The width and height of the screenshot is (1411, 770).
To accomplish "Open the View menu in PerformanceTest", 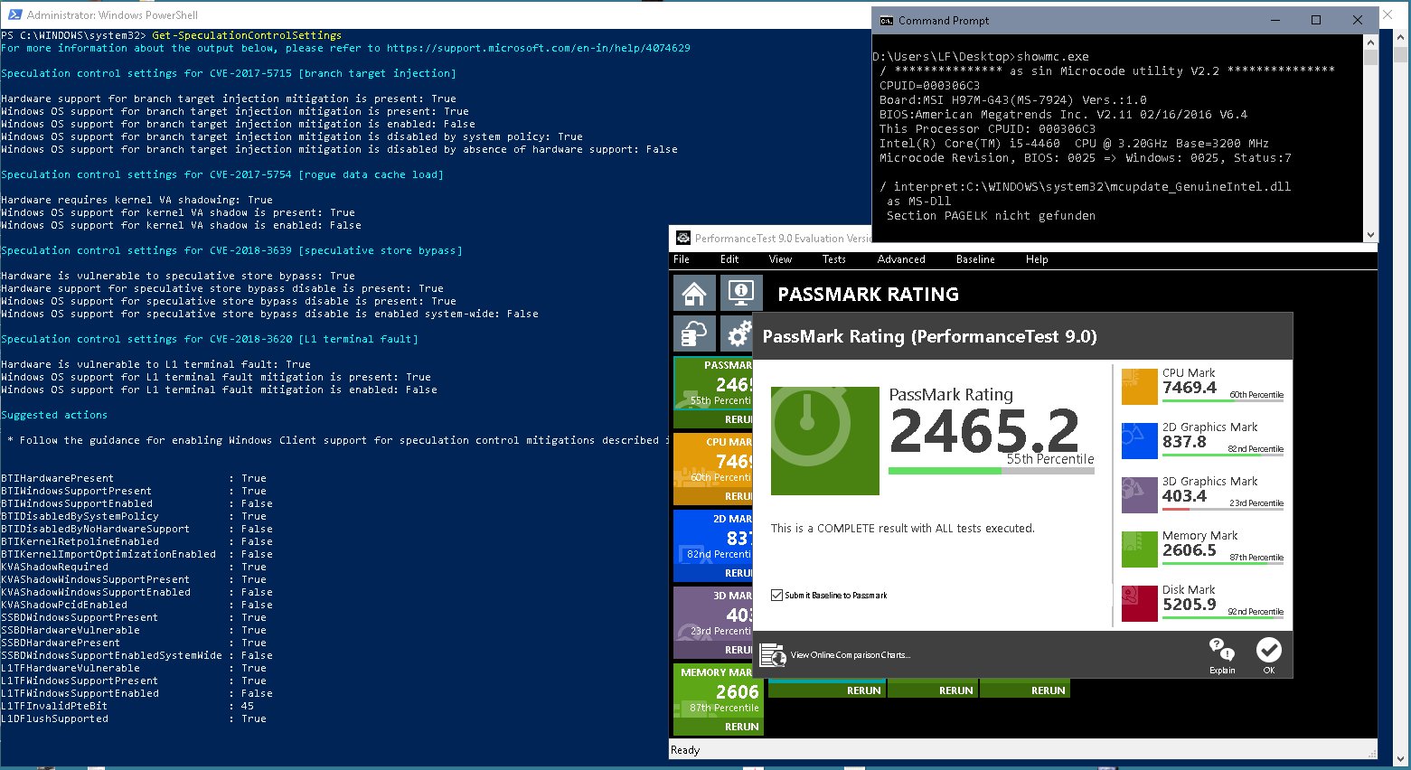I will click(x=780, y=259).
